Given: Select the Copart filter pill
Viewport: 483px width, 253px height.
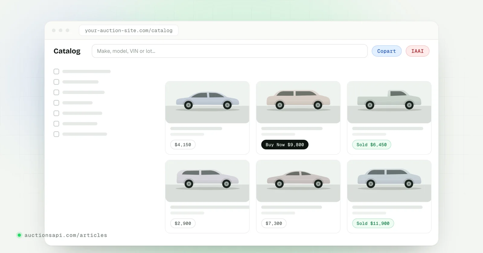Looking at the screenshot, I should pos(386,51).
